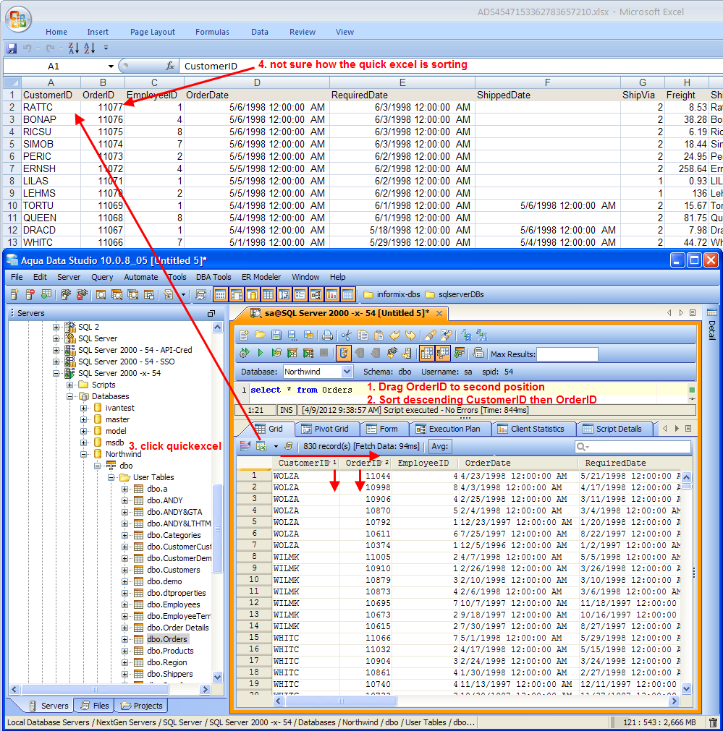Toggle the form list view button
The height and width of the screenshot is (731, 723).
300,294
